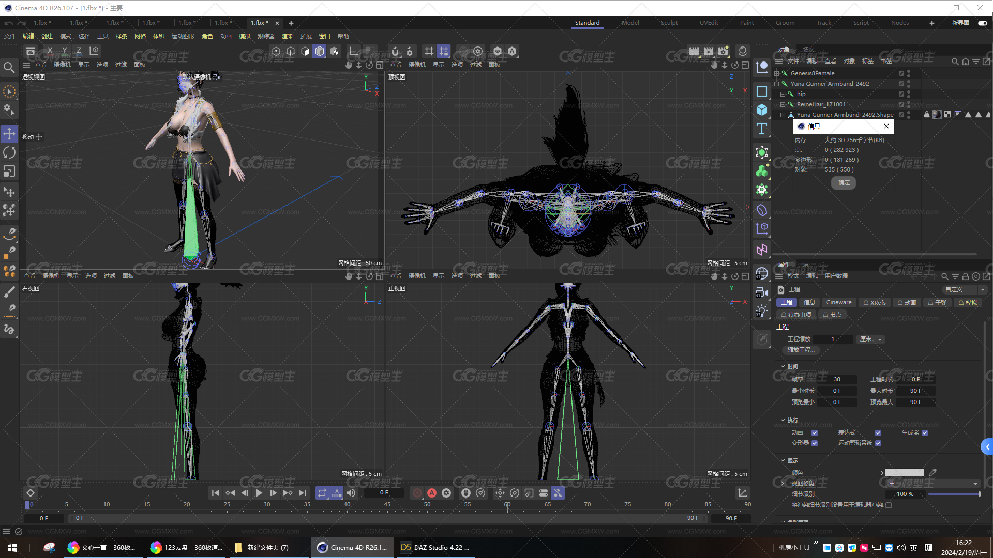The image size is (993, 558).
Task: Close the 信息 dialog
Action: pyautogui.click(x=886, y=127)
